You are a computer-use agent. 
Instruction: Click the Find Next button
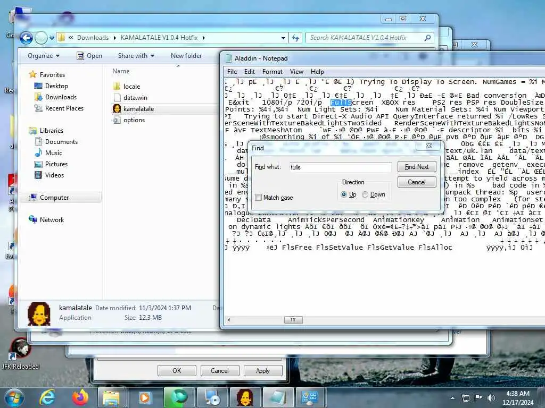pyautogui.click(x=417, y=167)
